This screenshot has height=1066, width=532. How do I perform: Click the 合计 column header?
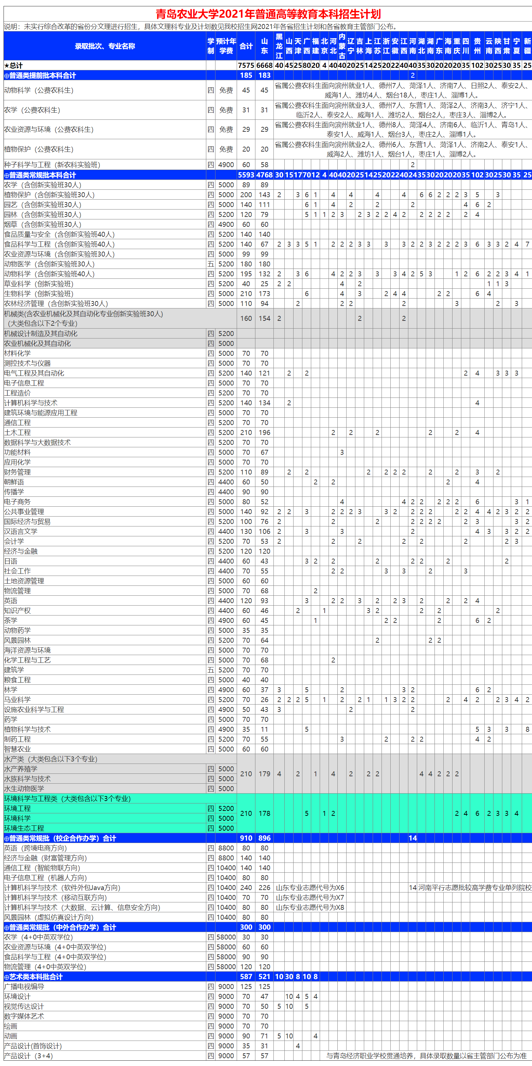(246, 46)
